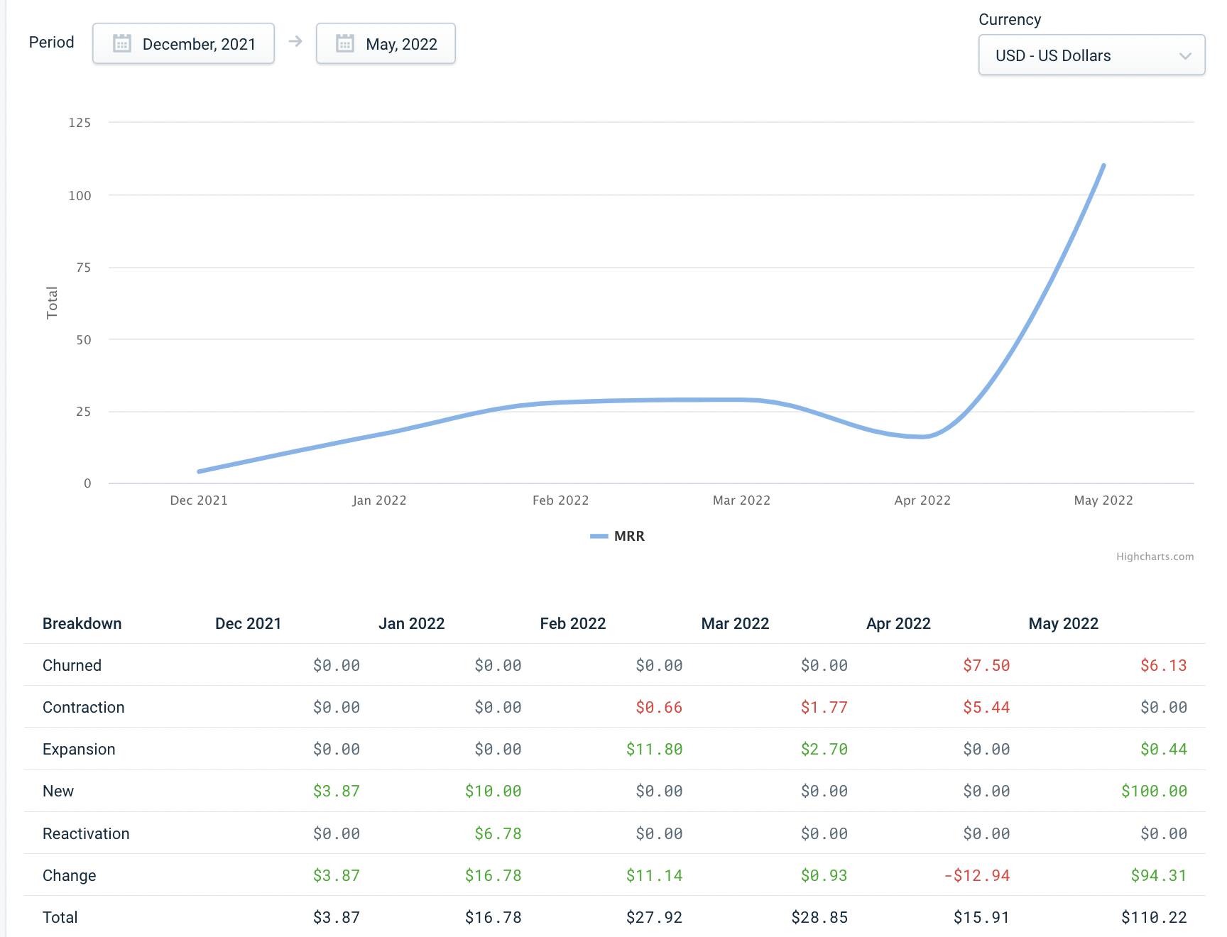1227x937 pixels.
Task: Open the start period December, 2021 picker
Action: point(184,44)
